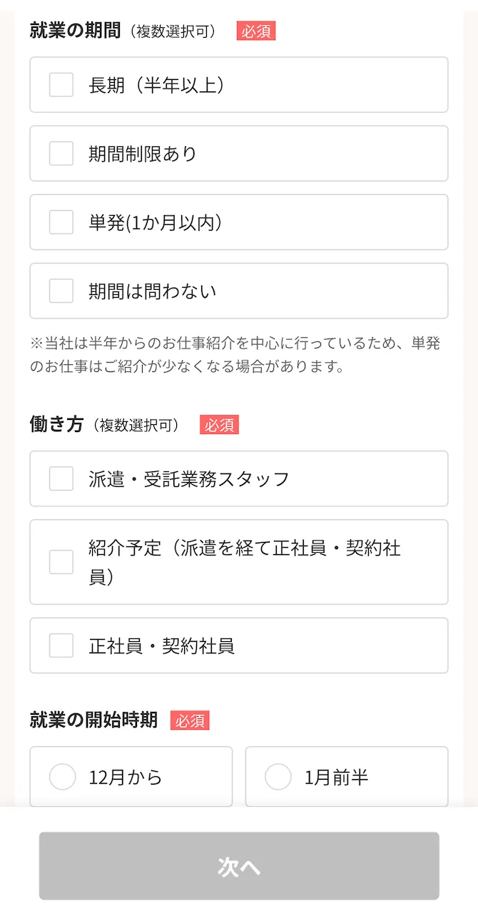
Task: Click the 必須 badge beside 働き方
Action: [220, 425]
